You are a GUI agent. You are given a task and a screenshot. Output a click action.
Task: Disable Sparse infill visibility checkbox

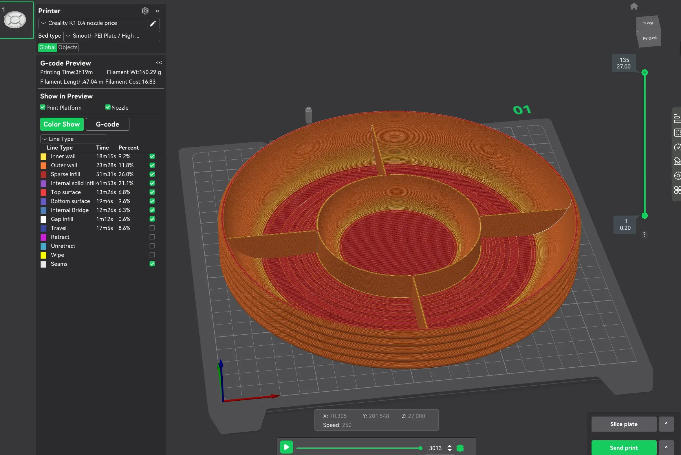tap(152, 174)
